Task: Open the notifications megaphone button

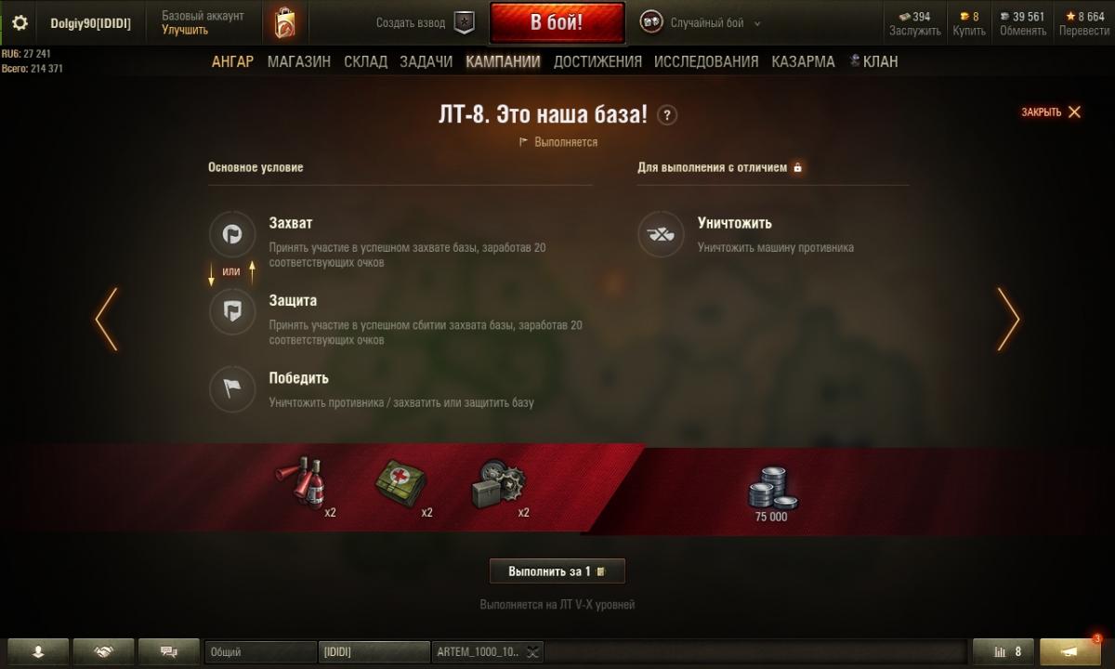Action: pyautogui.click(x=1070, y=651)
